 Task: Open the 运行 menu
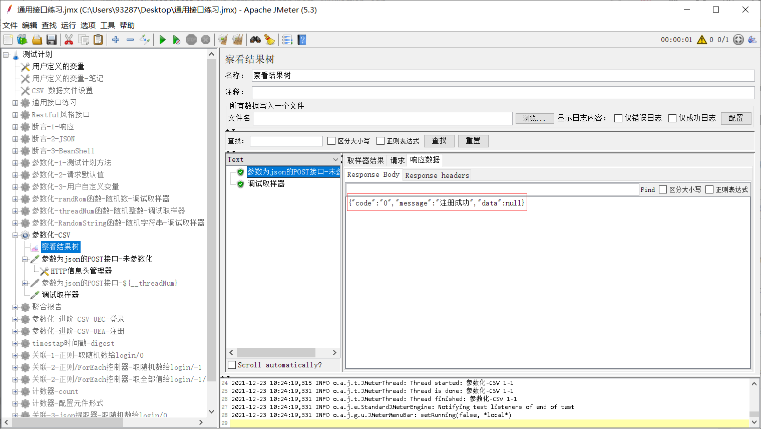(x=69, y=25)
